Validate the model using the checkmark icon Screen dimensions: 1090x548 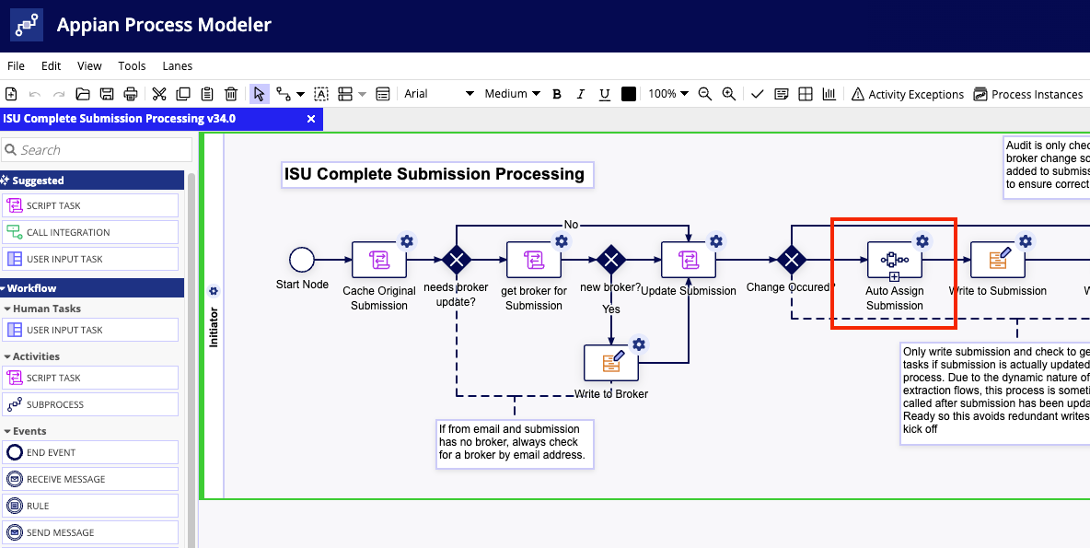(758, 94)
